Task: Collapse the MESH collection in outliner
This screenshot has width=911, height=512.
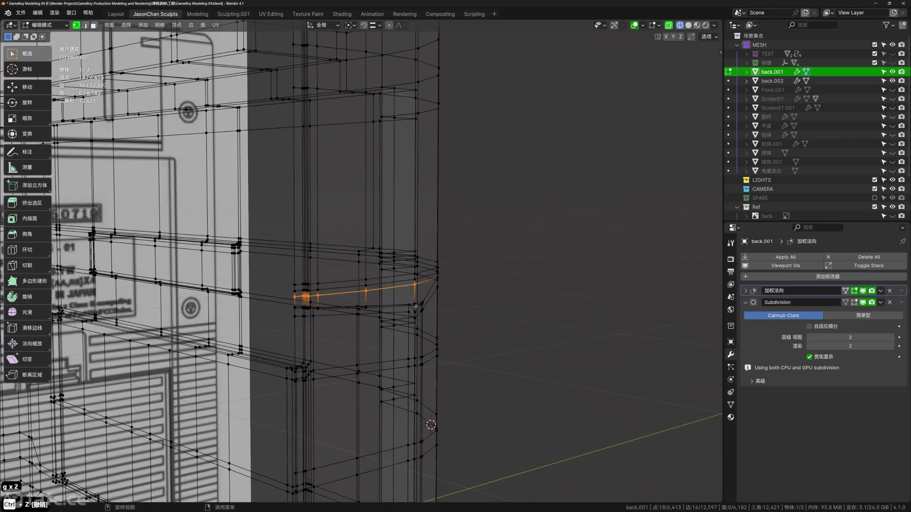Action: (737, 45)
